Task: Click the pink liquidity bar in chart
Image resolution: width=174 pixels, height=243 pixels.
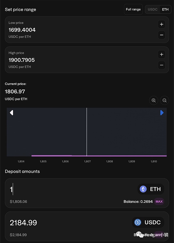Action: [116, 156]
